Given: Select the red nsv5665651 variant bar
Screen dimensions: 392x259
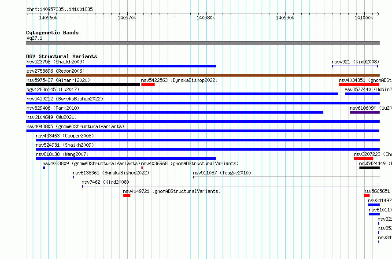Looking at the screenshot, I should point(366,196).
